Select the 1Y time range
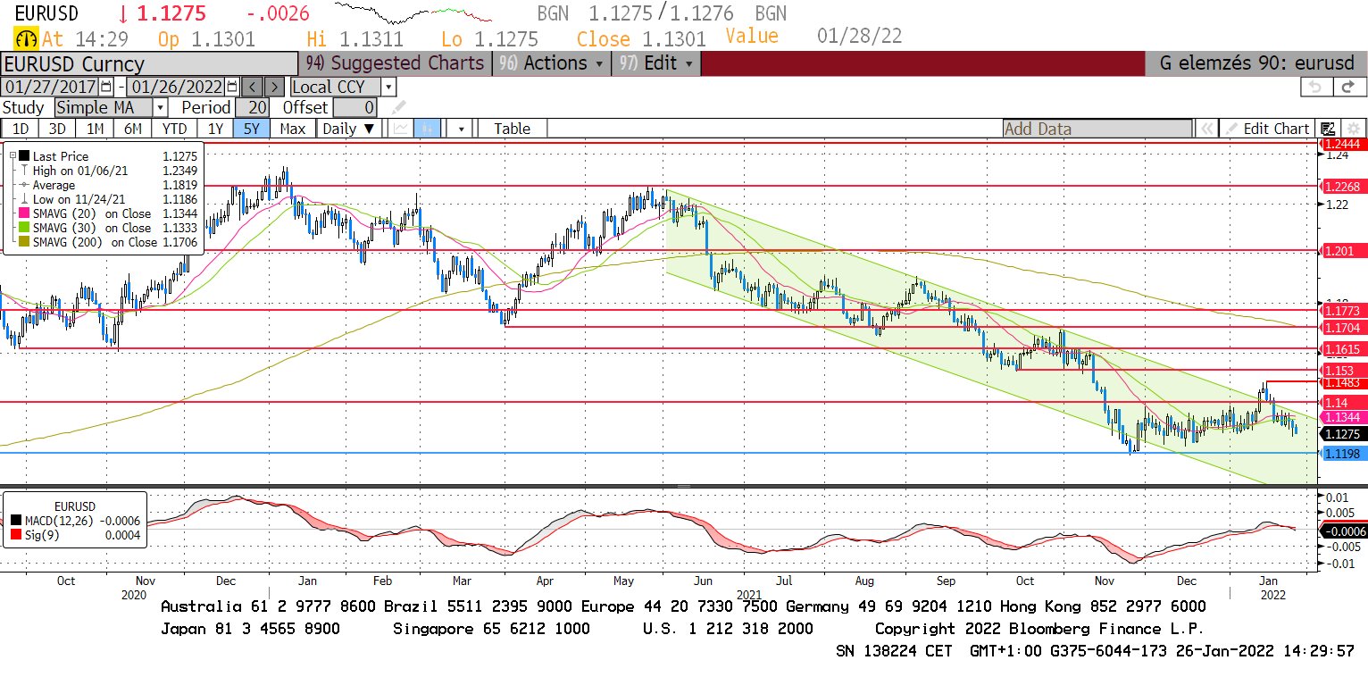This screenshot has width=1368, height=677. (x=215, y=129)
